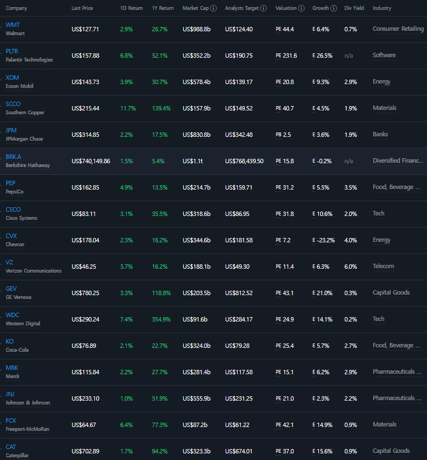Image resolution: width=427 pixels, height=460 pixels.
Task: Sort by Last Price column header
Action: click(82, 8)
